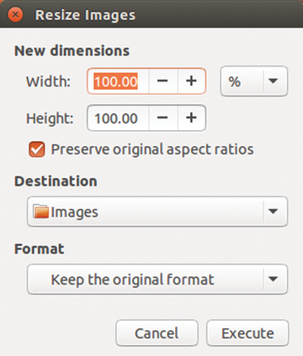Open the percent unit dropdown
303x356 pixels.
point(254,81)
